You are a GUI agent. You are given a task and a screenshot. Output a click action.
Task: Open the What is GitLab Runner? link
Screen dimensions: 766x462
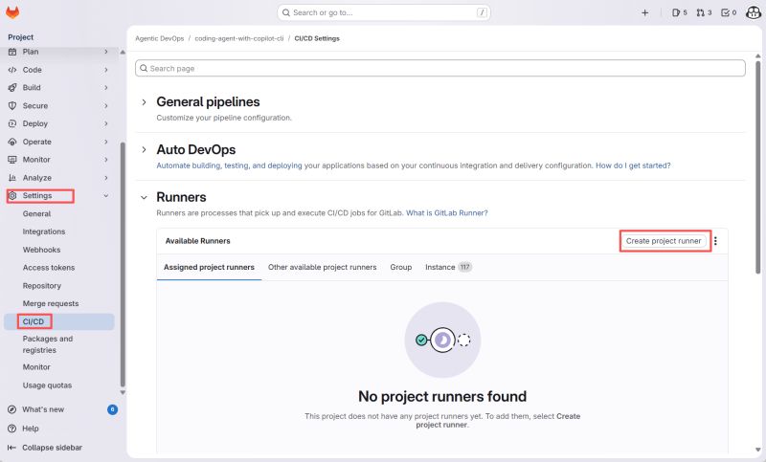[x=447, y=212]
